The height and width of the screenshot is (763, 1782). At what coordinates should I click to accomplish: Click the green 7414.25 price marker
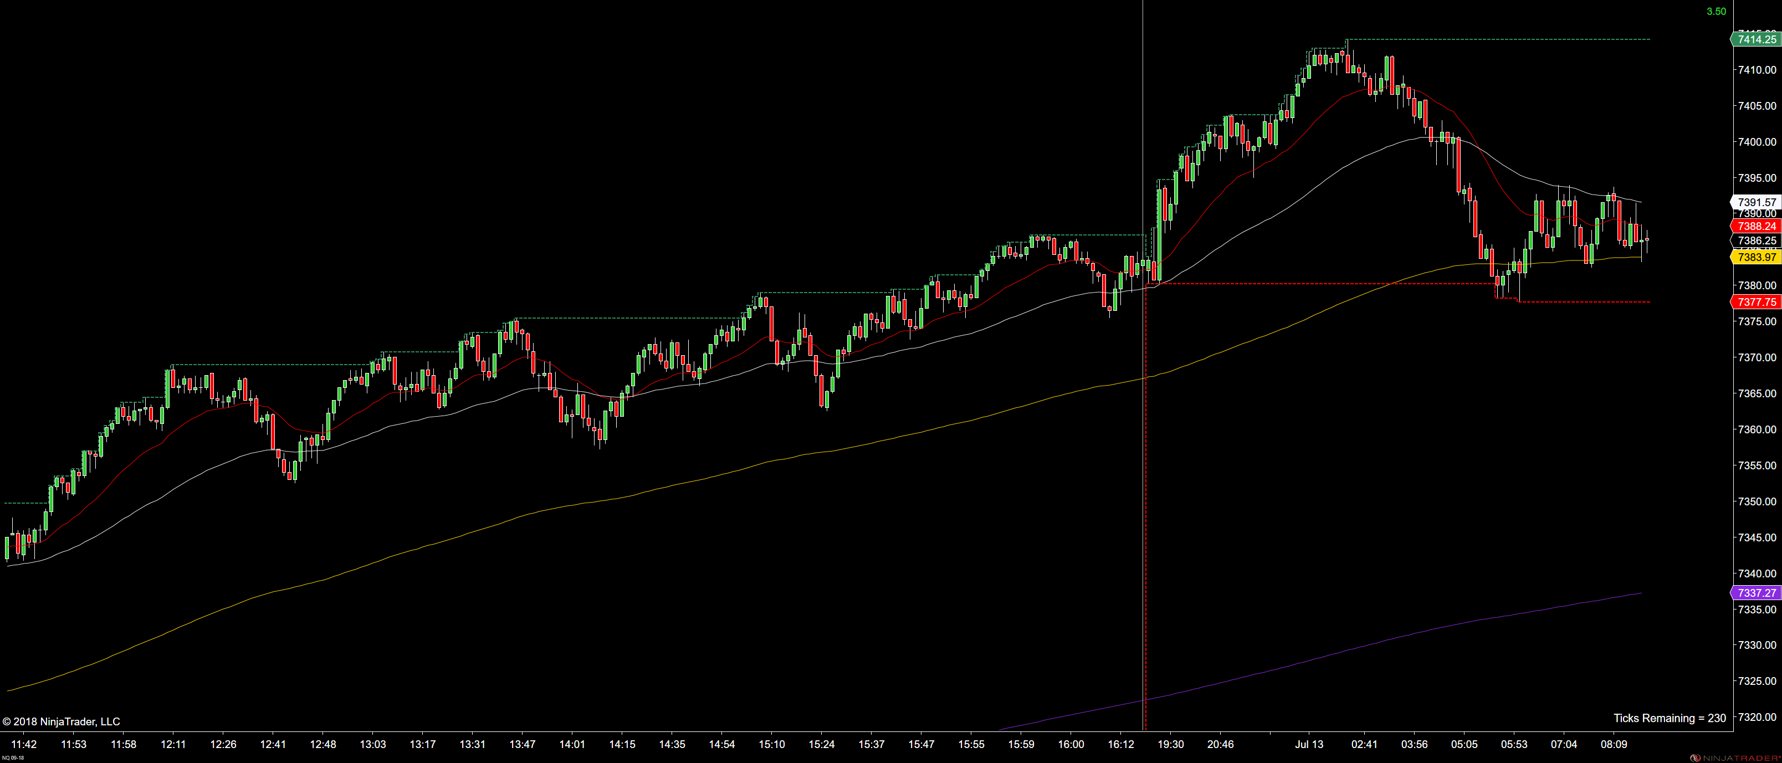click(1755, 39)
